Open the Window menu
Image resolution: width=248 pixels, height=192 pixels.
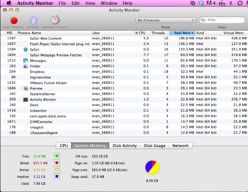pyautogui.click(x=109, y=3)
